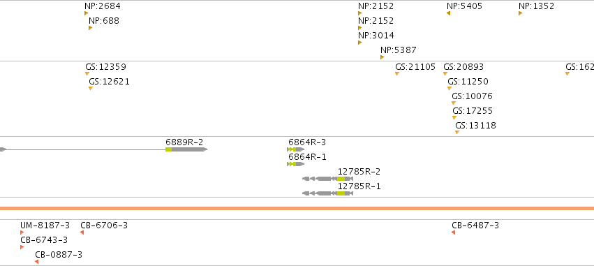Select the CB-6706-3 red triangle marker
This screenshot has width=594, height=266.
click(82, 232)
